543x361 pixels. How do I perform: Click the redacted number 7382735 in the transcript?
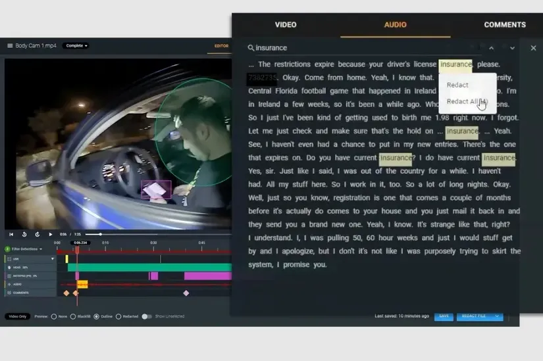pyautogui.click(x=262, y=78)
